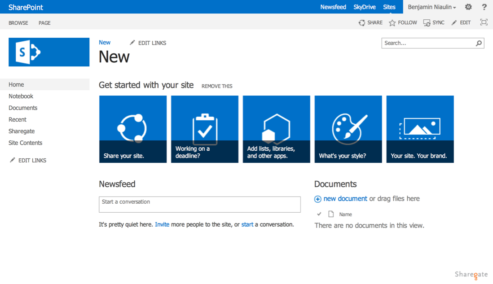The height and width of the screenshot is (284, 493).
Task: Click the Start a conversation field
Action: [x=200, y=204]
